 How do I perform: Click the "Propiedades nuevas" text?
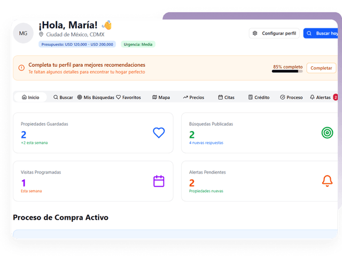point(206,191)
